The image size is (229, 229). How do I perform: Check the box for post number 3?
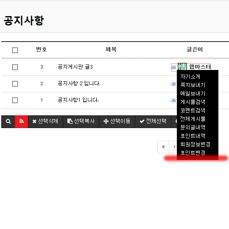(15, 67)
